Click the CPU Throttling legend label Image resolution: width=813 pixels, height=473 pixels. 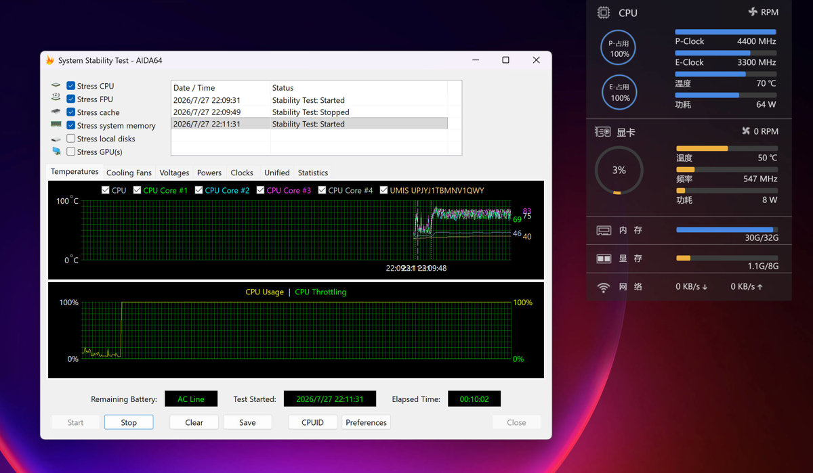pyautogui.click(x=320, y=292)
